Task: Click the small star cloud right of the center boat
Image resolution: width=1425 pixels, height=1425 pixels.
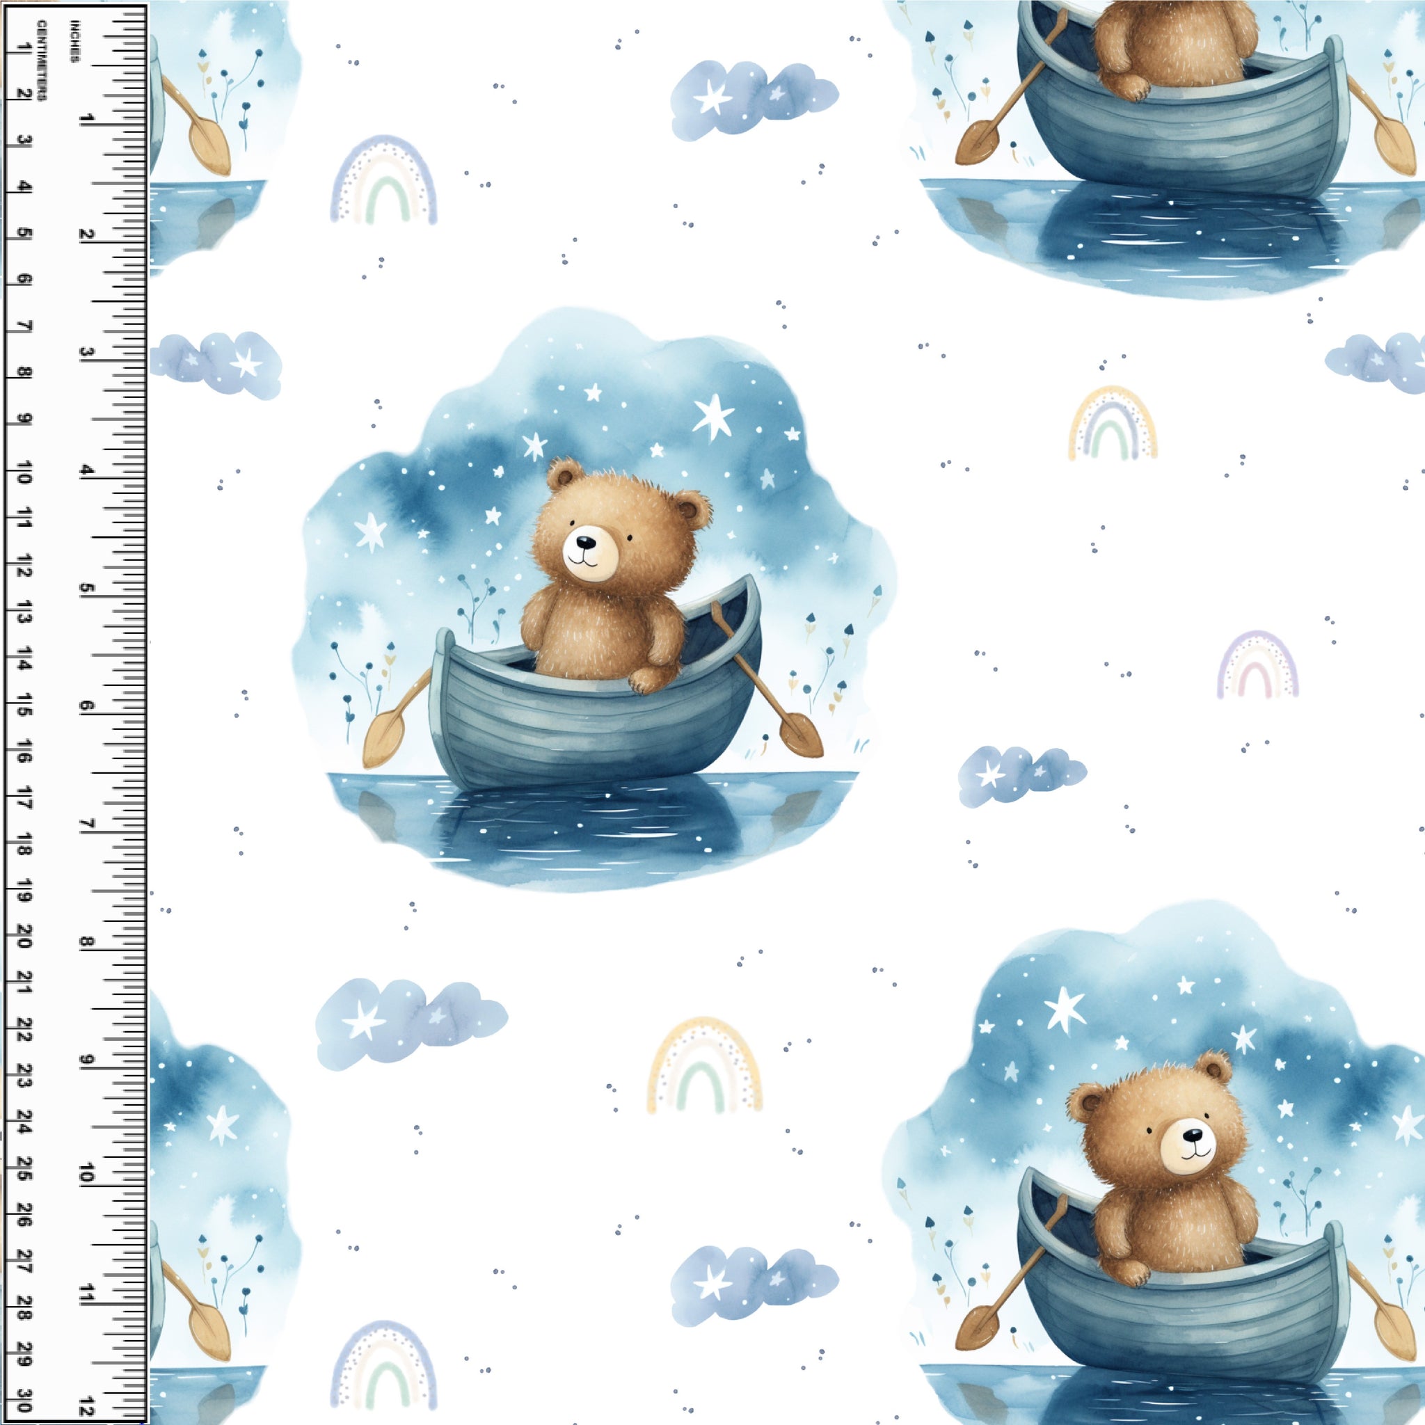Action: [1019, 775]
